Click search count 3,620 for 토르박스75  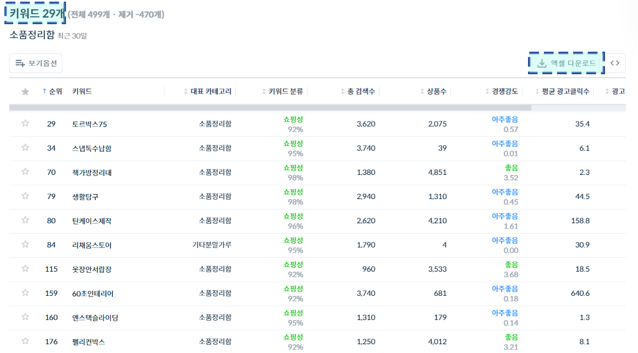(x=366, y=124)
